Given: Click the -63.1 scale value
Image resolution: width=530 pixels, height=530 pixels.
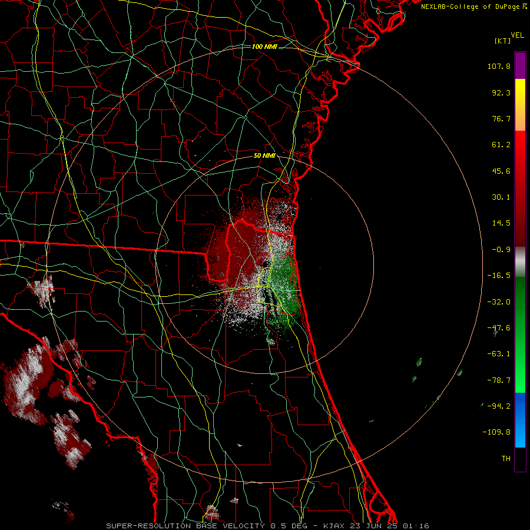Looking at the screenshot, I should pyautogui.click(x=499, y=354).
